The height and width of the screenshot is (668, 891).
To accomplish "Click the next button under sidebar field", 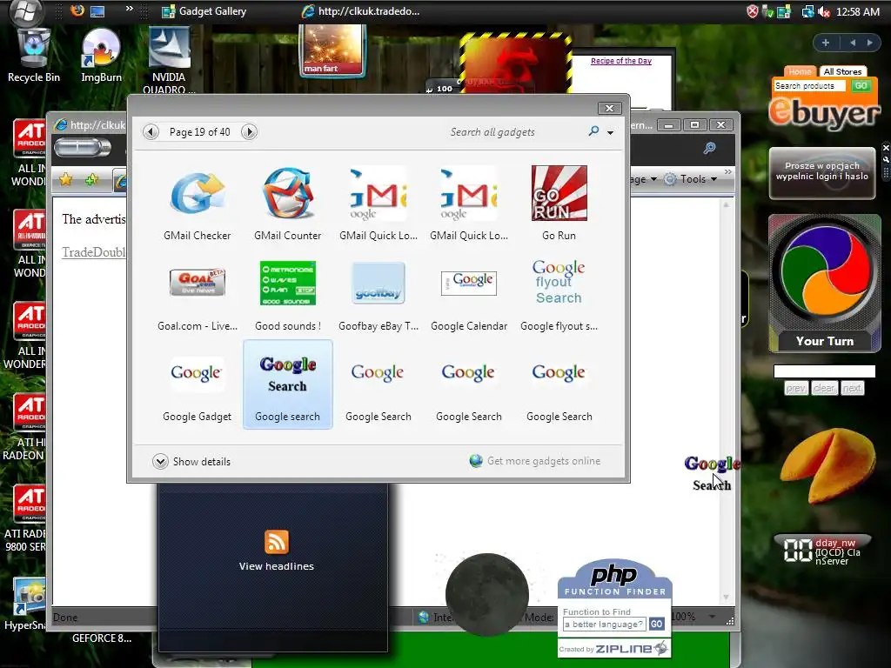I will pos(852,388).
